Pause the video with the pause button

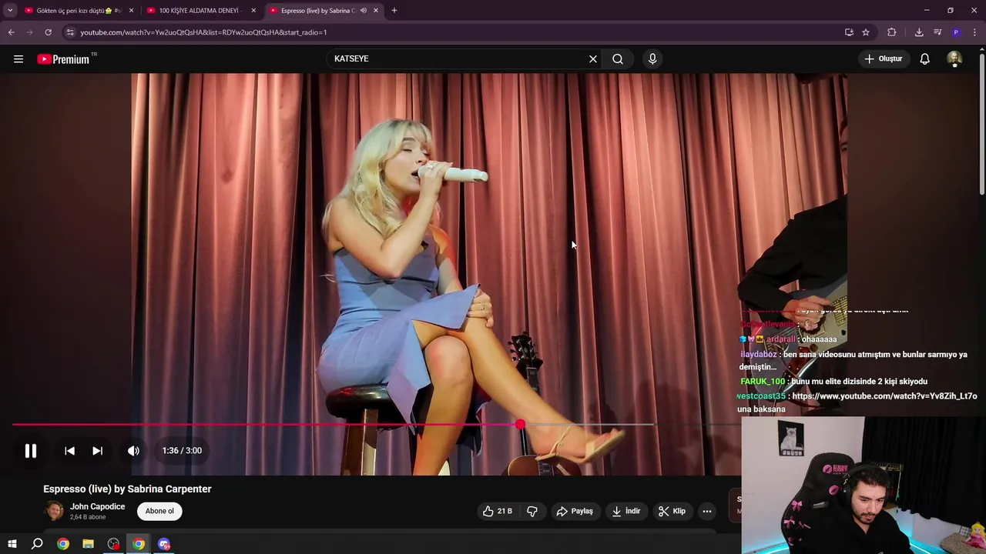pos(31,451)
